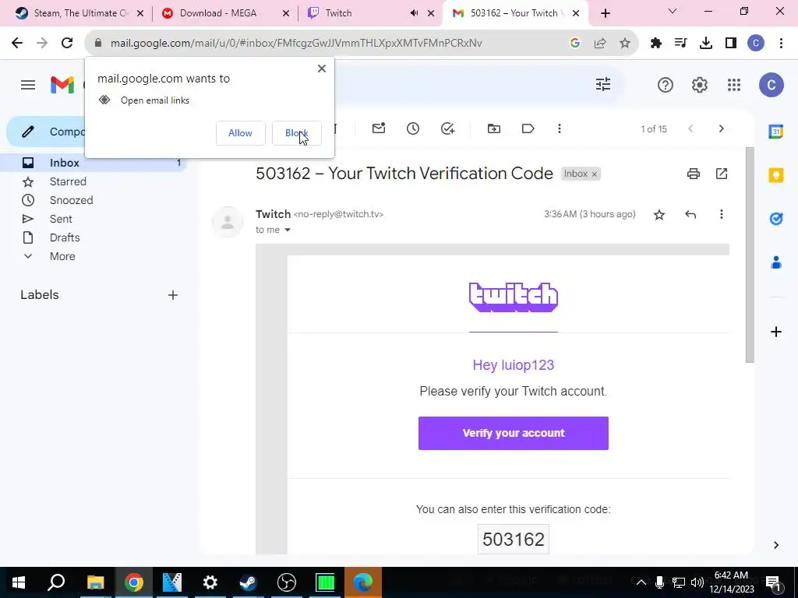This screenshot has width=798, height=598.
Task: Reload the current page
Action: coord(67,44)
